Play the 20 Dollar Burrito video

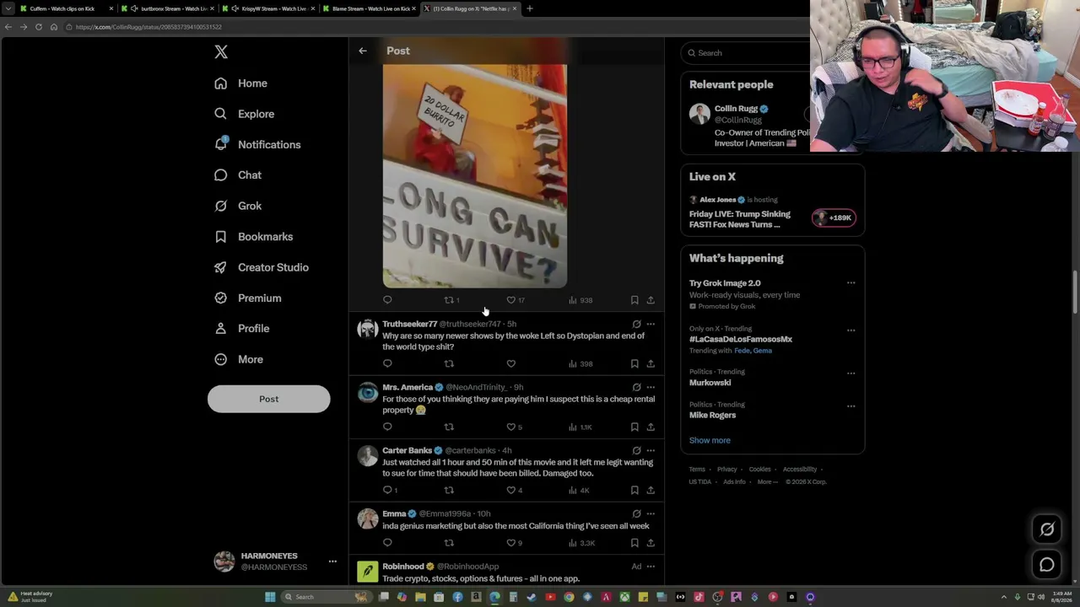[475, 176]
